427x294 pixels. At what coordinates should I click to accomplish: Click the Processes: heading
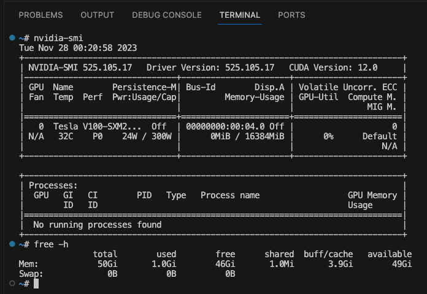pyautogui.click(x=53, y=185)
